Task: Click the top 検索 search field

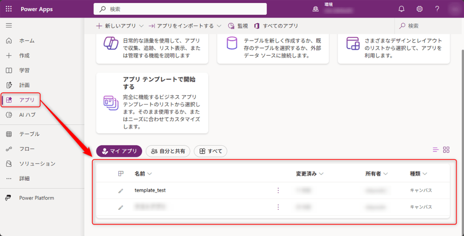Action: click(x=180, y=9)
